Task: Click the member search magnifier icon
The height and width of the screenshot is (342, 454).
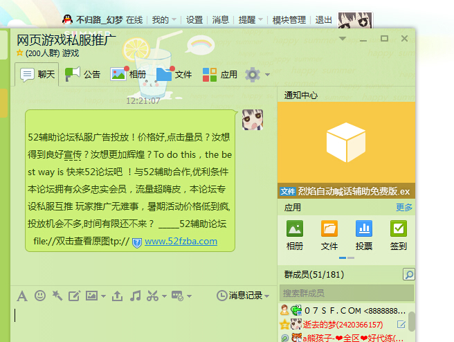Action: point(409,275)
